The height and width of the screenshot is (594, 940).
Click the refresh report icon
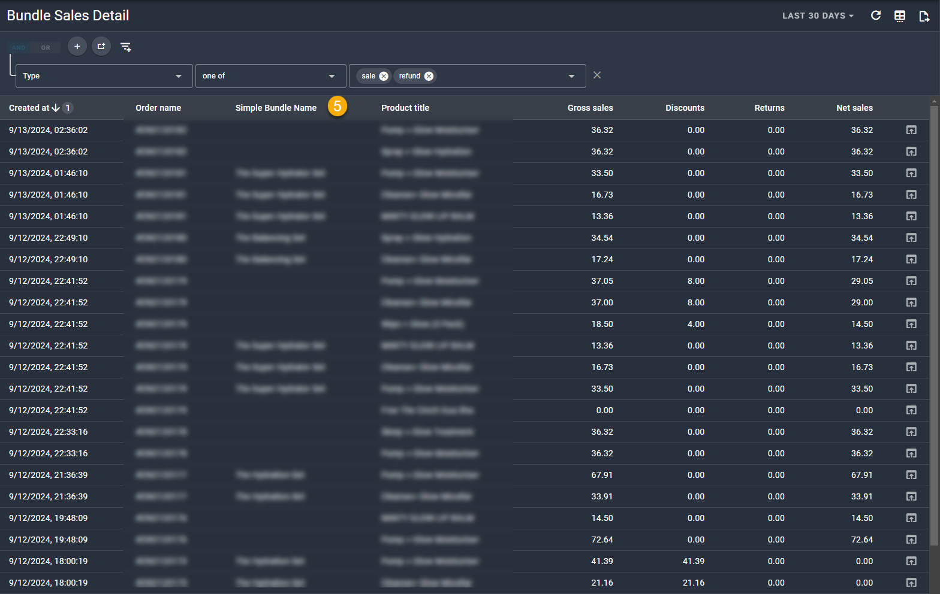876,16
